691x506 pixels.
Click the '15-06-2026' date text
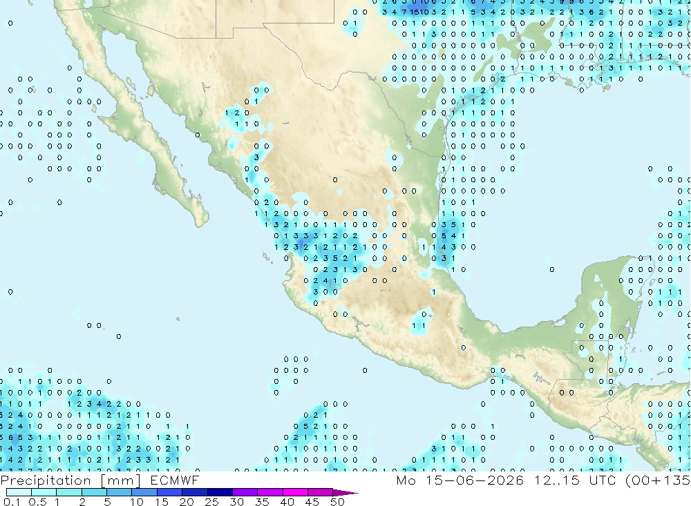tap(475, 480)
